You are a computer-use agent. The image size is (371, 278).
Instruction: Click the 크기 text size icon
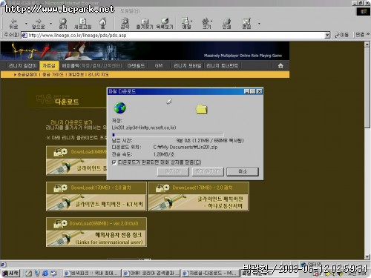pyautogui.click(x=206, y=24)
